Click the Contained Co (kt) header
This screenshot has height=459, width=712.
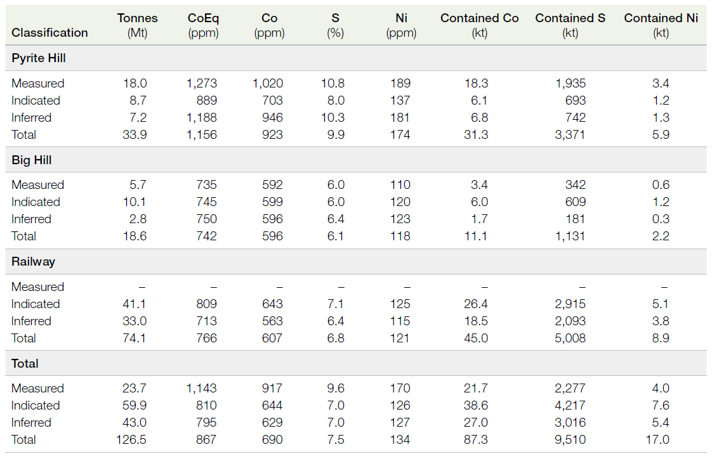click(x=480, y=25)
